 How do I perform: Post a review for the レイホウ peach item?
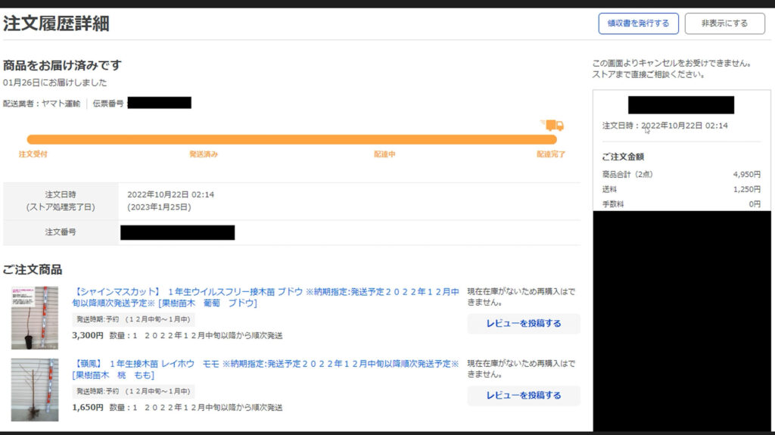523,396
